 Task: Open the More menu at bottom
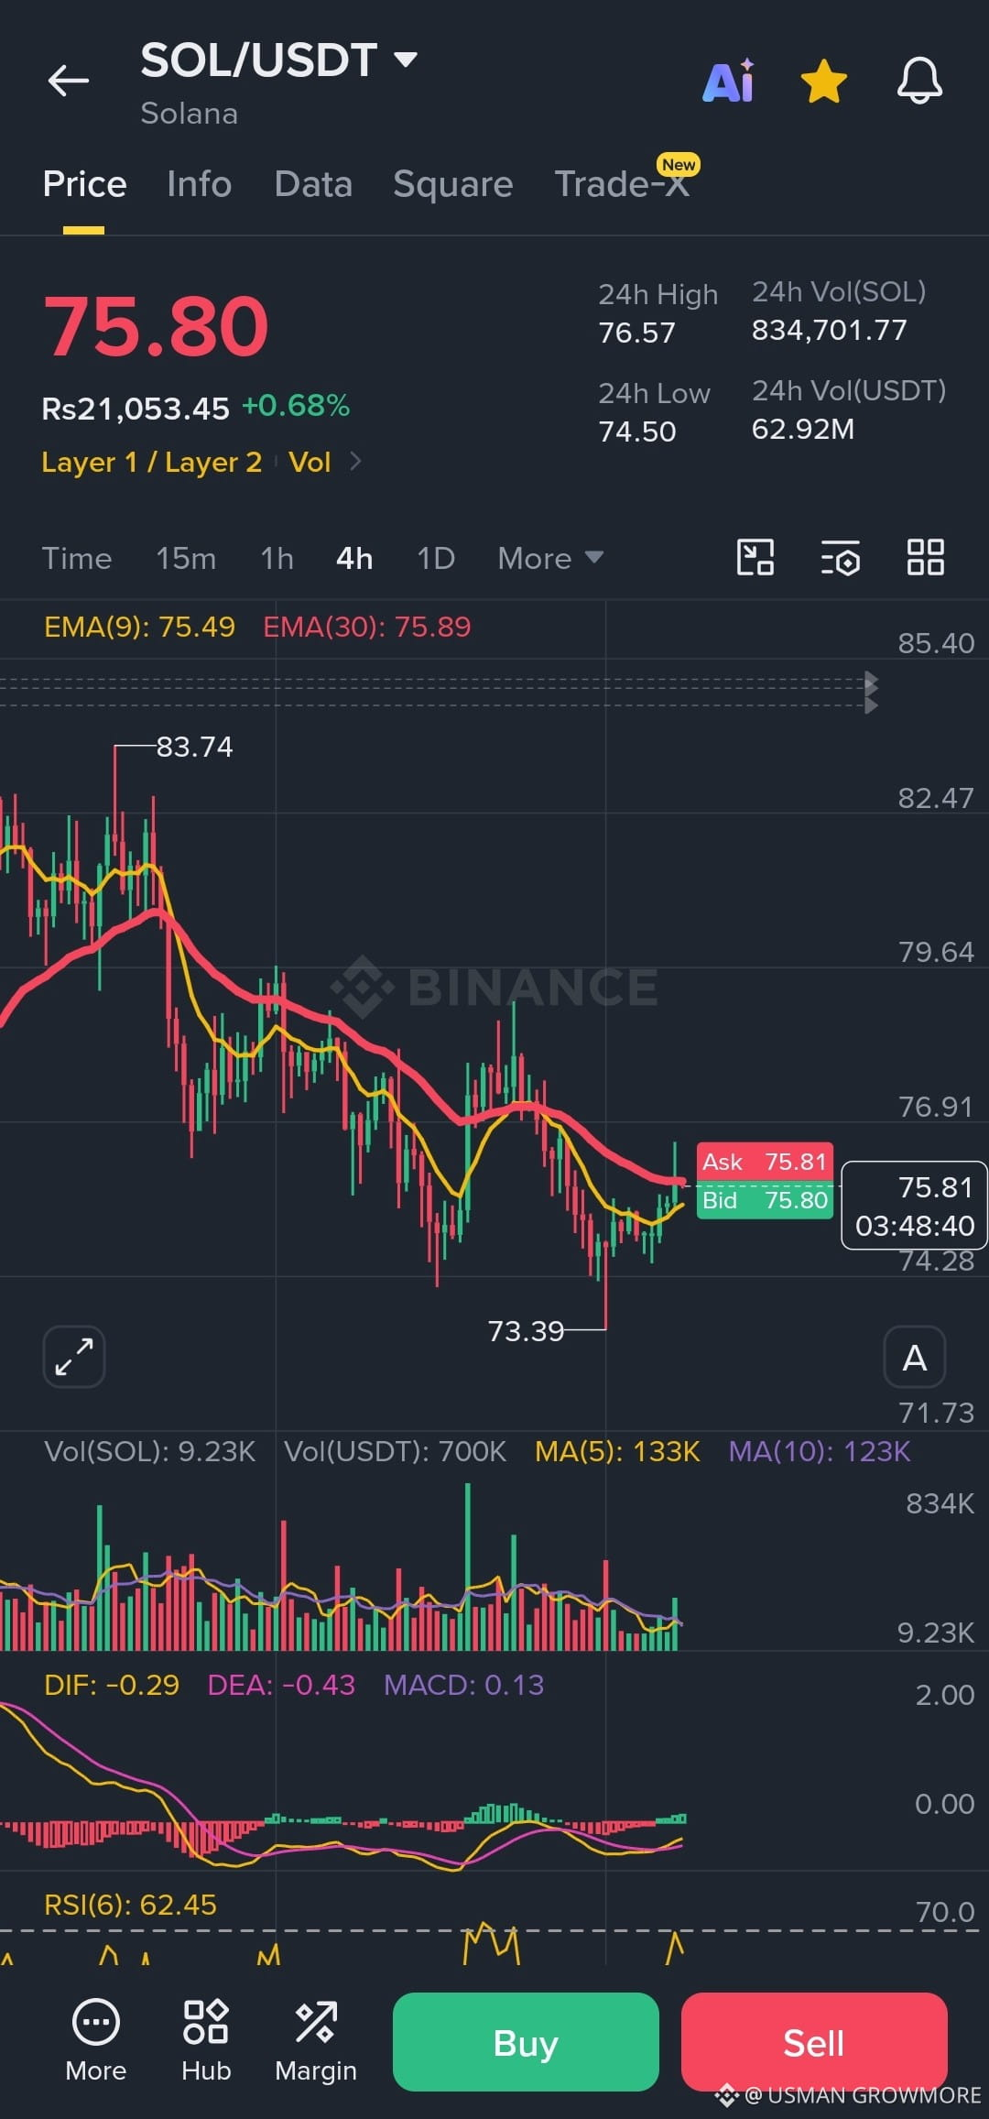pos(95,2039)
